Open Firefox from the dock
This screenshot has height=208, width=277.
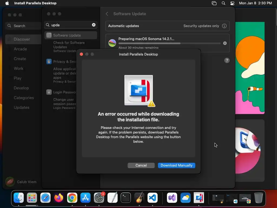[59, 197]
